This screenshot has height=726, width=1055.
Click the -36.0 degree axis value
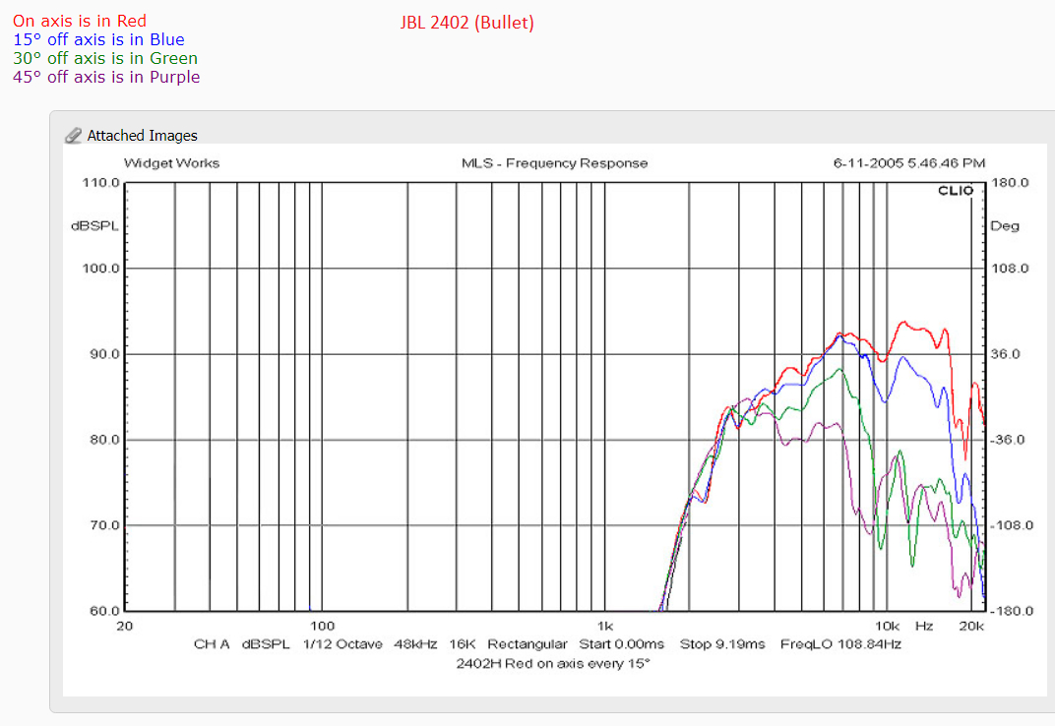pyautogui.click(x=1008, y=440)
